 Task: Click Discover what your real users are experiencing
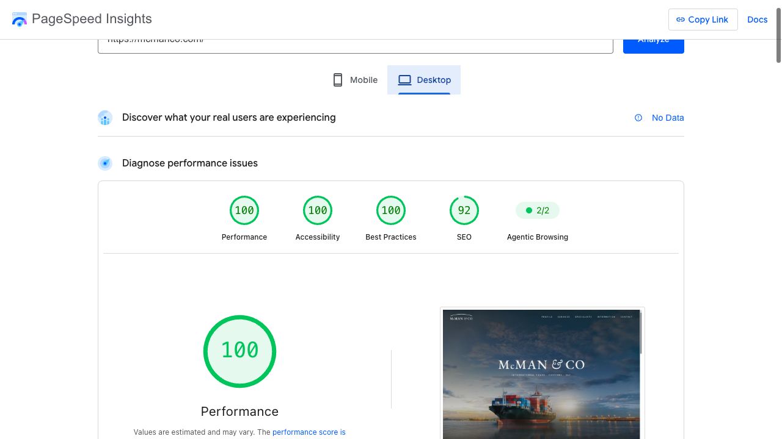[229, 117]
